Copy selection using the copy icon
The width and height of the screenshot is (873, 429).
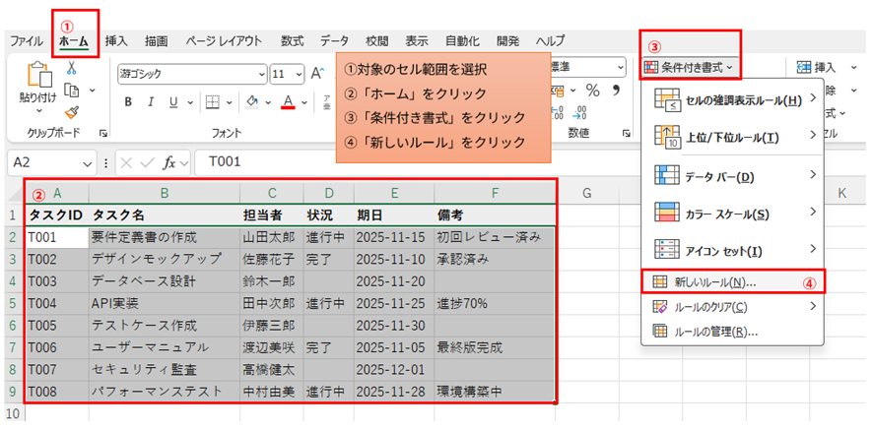pyautogui.click(x=71, y=90)
